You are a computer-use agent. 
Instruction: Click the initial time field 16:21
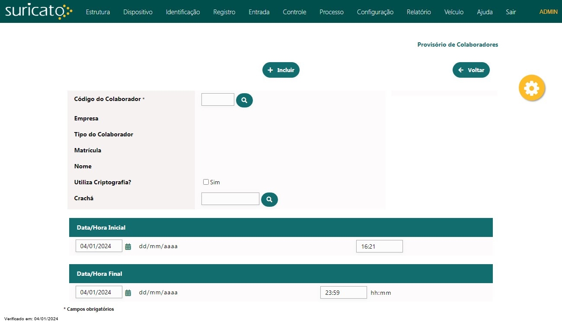pos(380,246)
